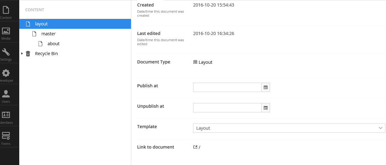Click the layout node document icon
This screenshot has width=386, height=165.
click(x=28, y=24)
